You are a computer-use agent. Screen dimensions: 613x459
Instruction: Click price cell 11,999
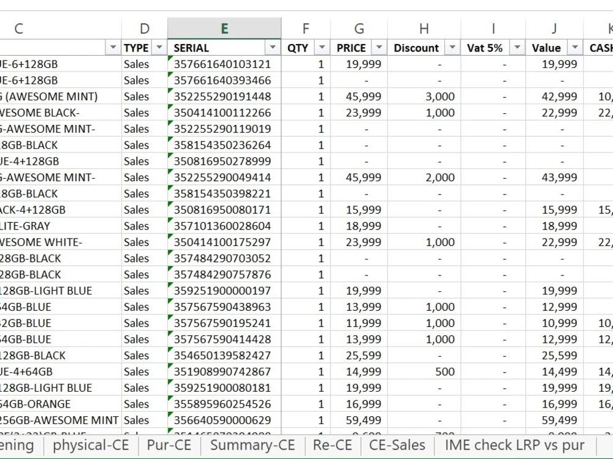pos(359,323)
